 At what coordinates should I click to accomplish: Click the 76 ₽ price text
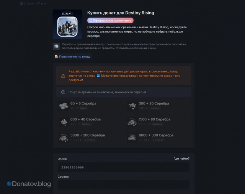click(x=74, y=108)
